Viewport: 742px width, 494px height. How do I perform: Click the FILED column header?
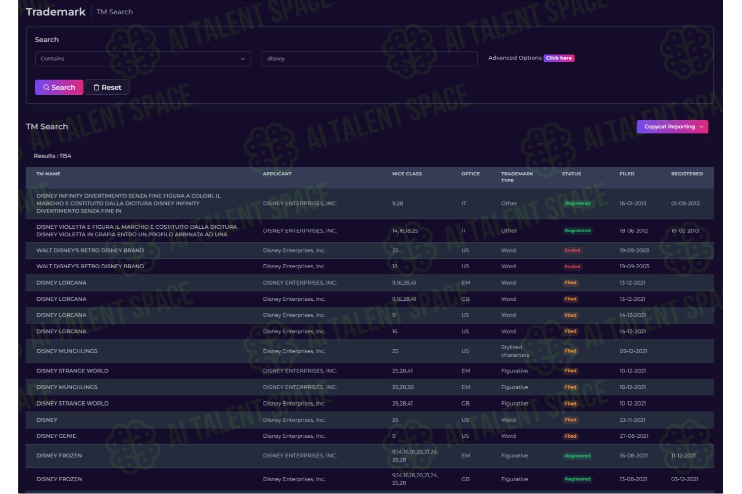click(x=627, y=174)
